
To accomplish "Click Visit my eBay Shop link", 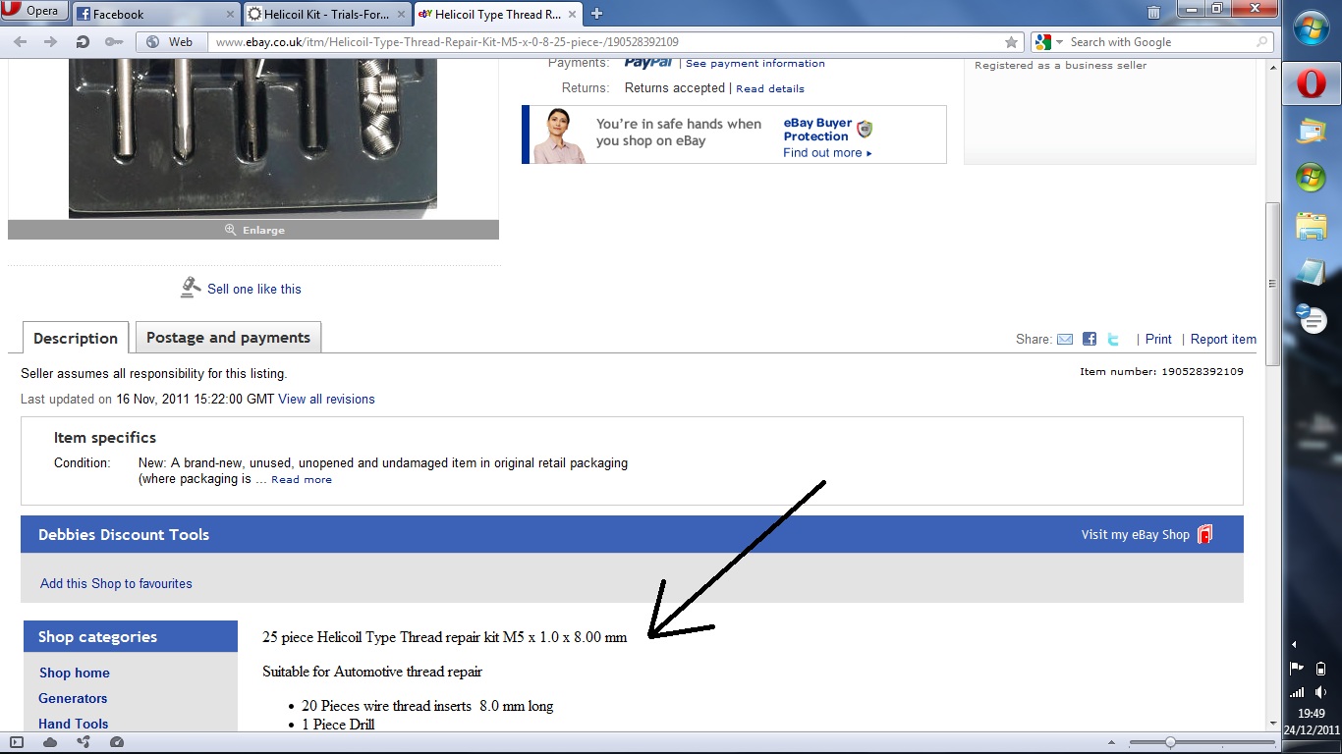I will pos(1136,535).
